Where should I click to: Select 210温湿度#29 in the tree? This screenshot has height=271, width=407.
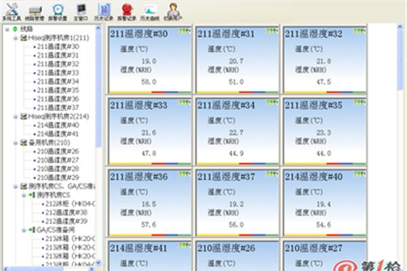click(x=58, y=178)
